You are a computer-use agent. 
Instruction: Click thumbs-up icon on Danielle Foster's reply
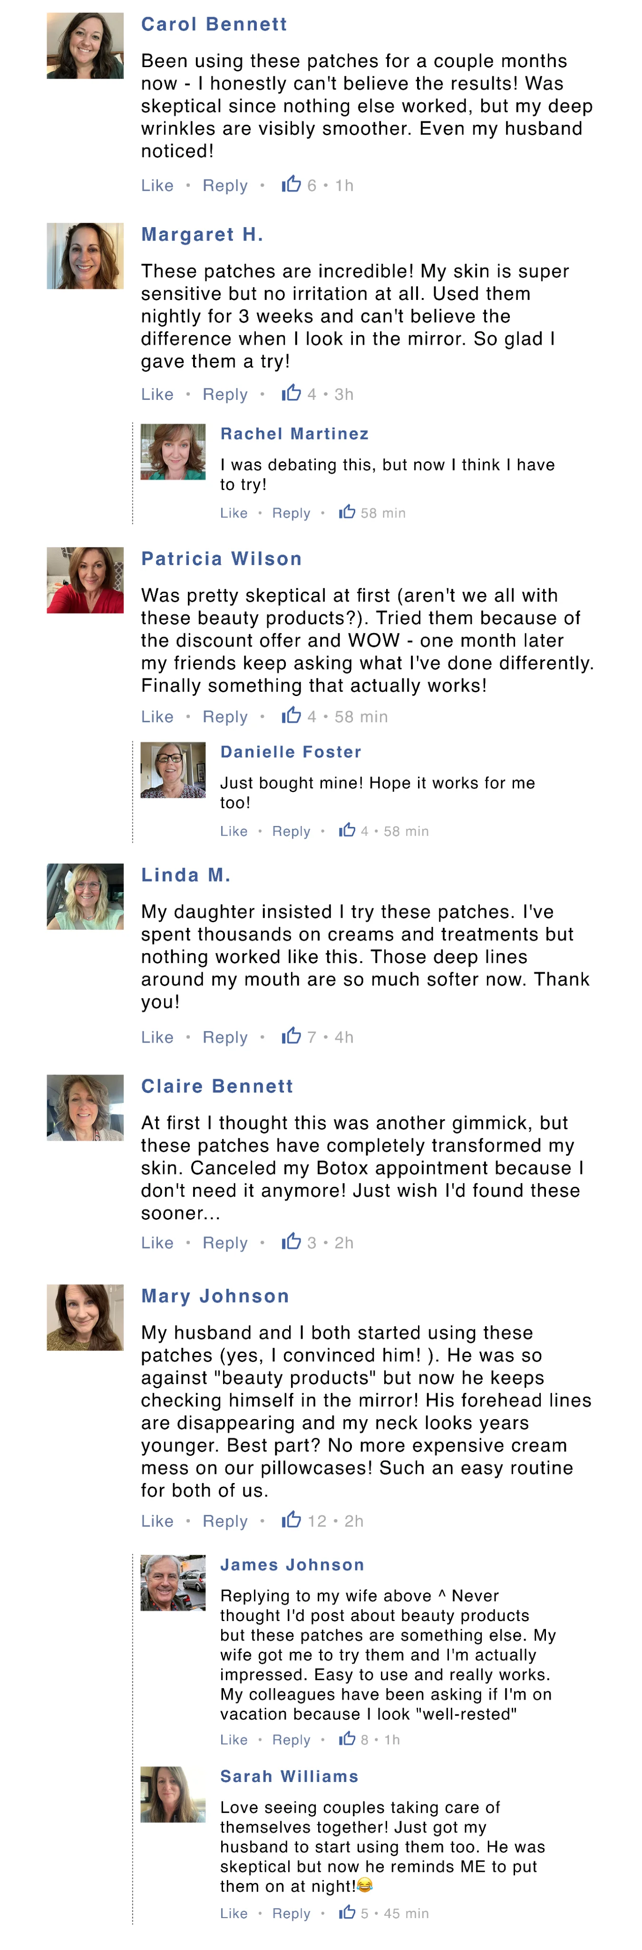tap(347, 830)
